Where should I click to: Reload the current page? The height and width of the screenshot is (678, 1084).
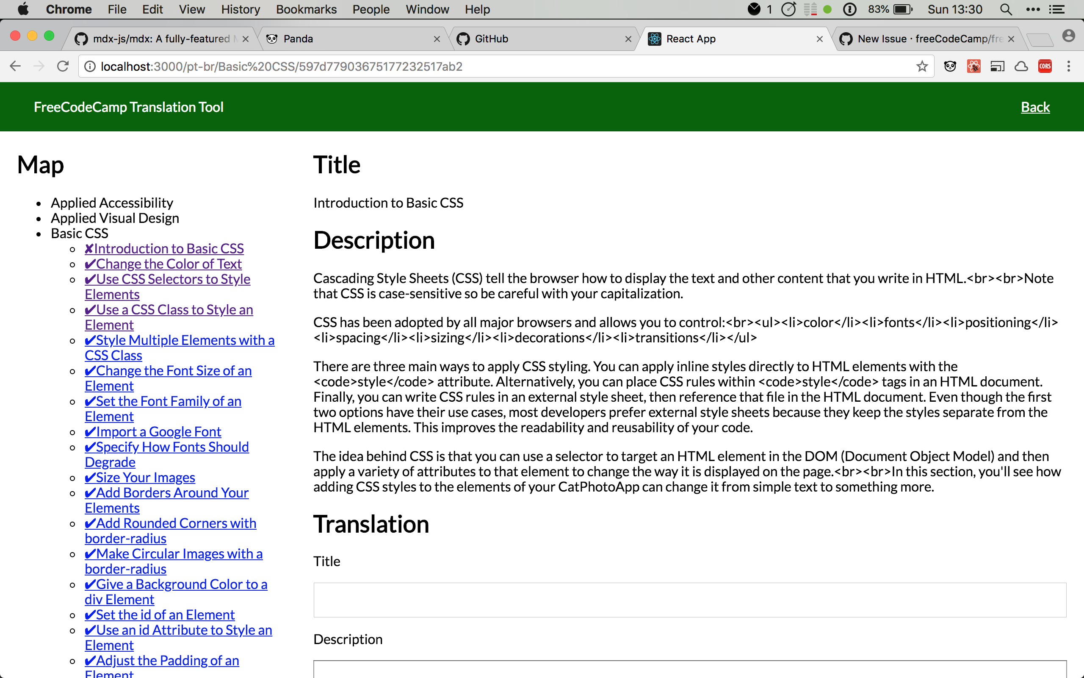63,67
